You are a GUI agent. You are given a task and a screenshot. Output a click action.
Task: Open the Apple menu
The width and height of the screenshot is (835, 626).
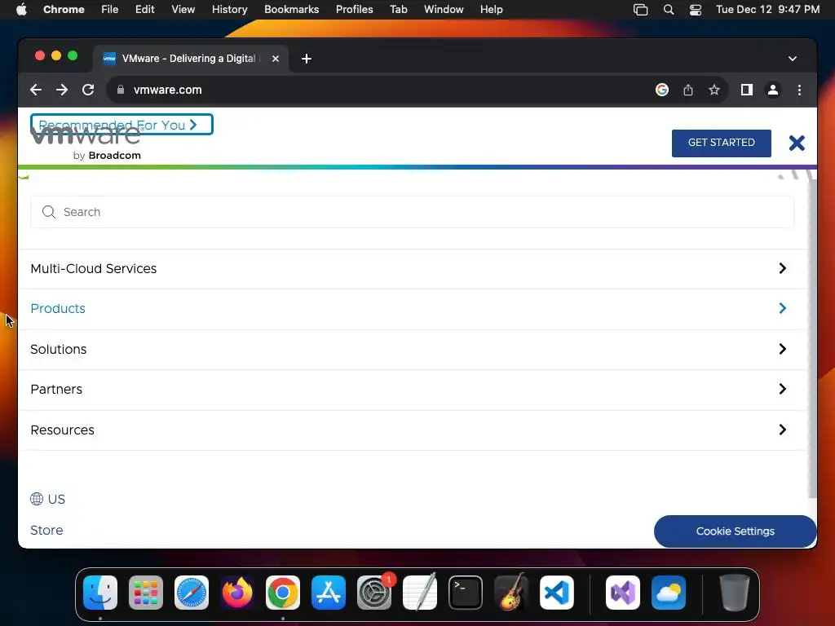[x=21, y=10]
